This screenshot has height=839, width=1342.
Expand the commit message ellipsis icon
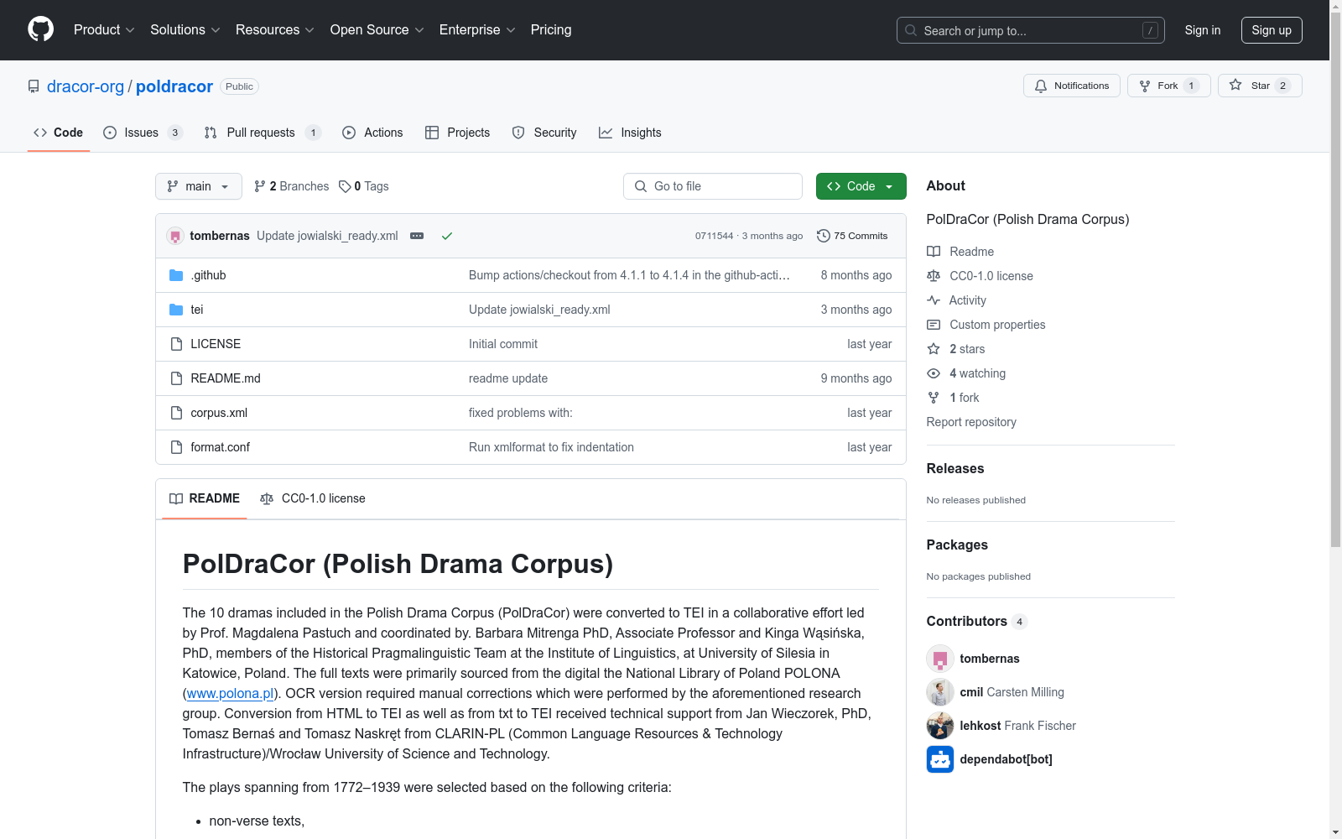(417, 236)
